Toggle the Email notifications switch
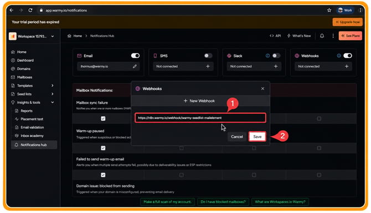The width and height of the screenshot is (371, 213). click(x=135, y=56)
